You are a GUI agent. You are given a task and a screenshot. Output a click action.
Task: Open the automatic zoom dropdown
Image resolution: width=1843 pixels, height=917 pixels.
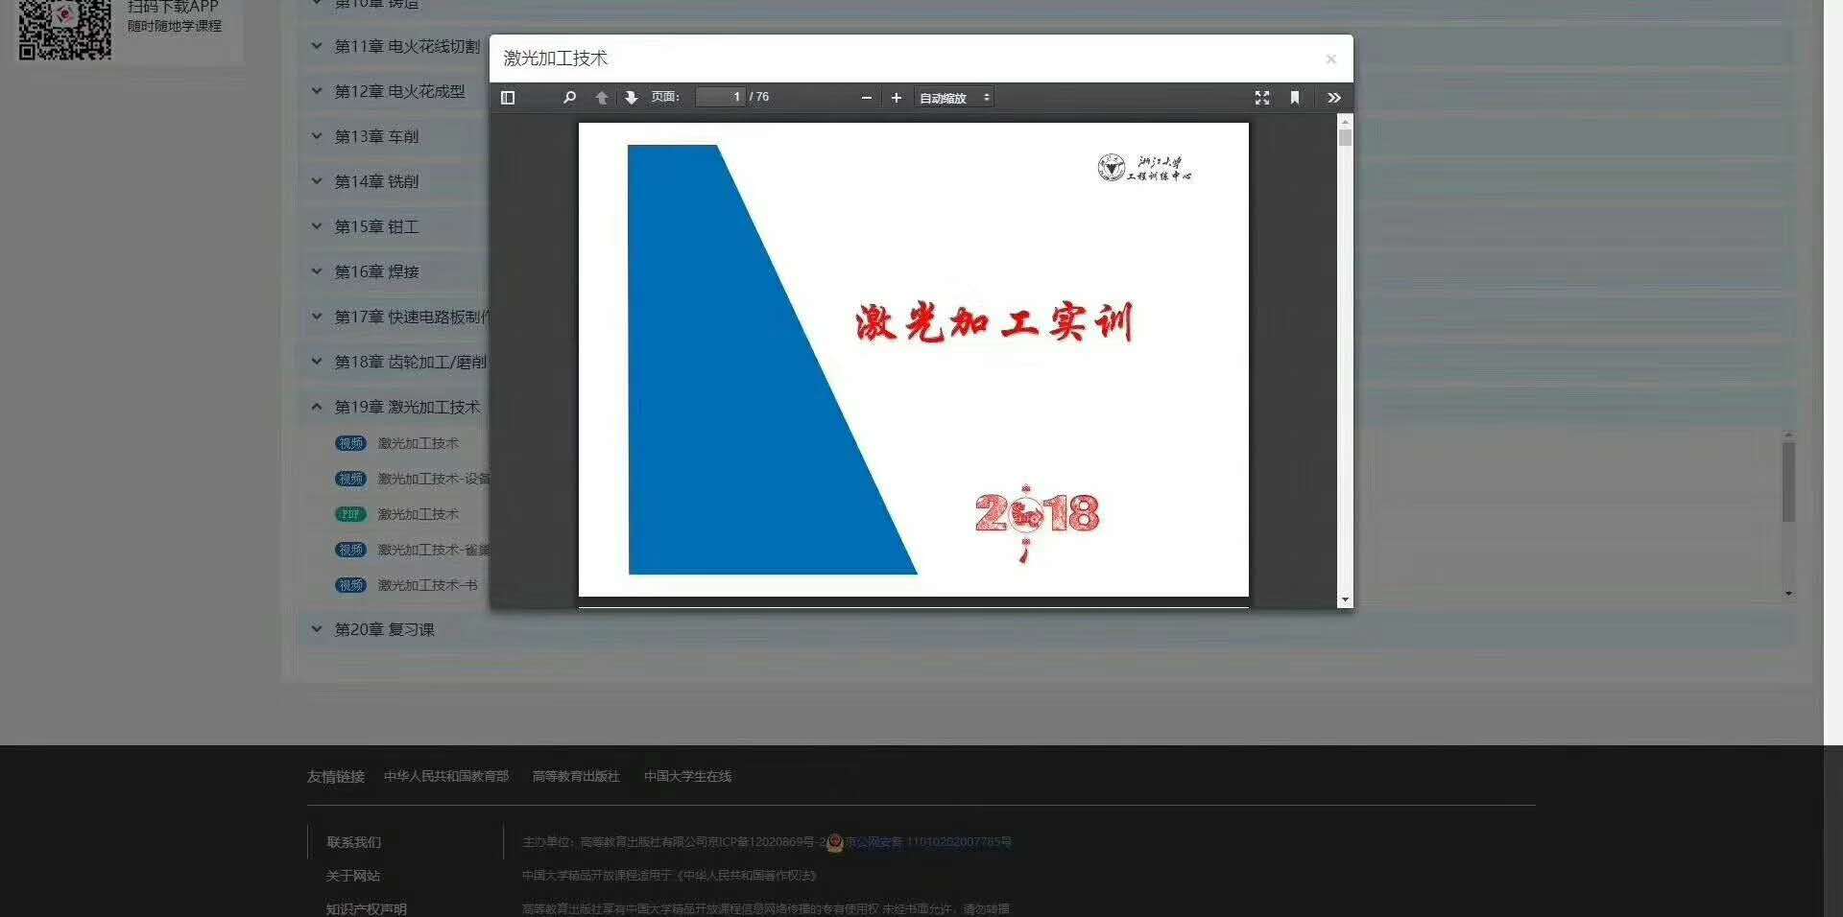click(954, 98)
